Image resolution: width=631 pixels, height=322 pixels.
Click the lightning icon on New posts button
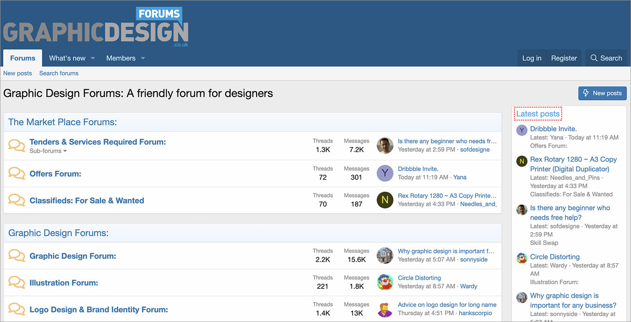click(586, 93)
